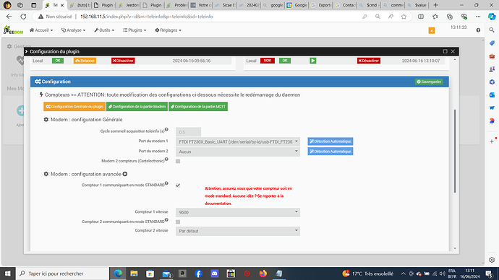Open help tooltip for Modem 2 compteurs Cartelectronic
This screenshot has height=280, width=499.
click(x=166, y=159)
